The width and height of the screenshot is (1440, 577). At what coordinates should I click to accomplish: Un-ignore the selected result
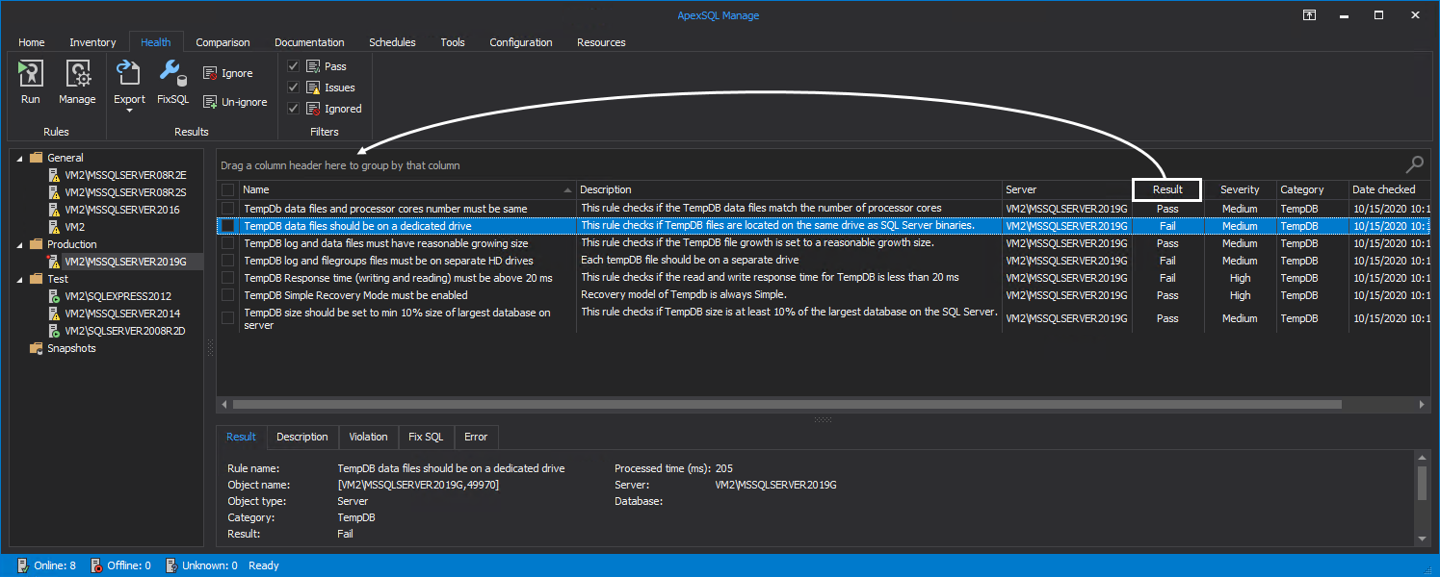[234, 102]
